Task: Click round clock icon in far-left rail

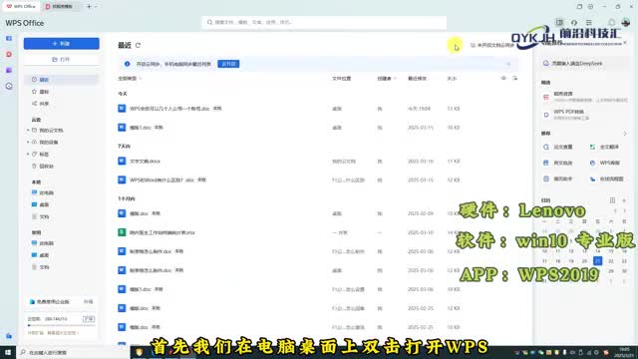Action: pyautogui.click(x=9, y=86)
